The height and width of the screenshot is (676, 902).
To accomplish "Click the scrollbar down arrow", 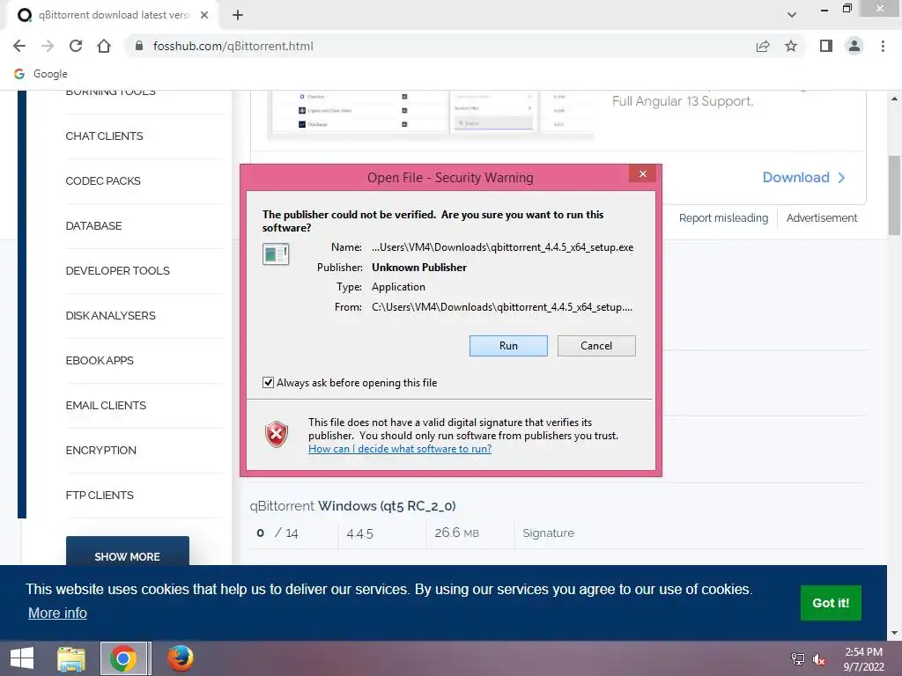I will [x=894, y=633].
